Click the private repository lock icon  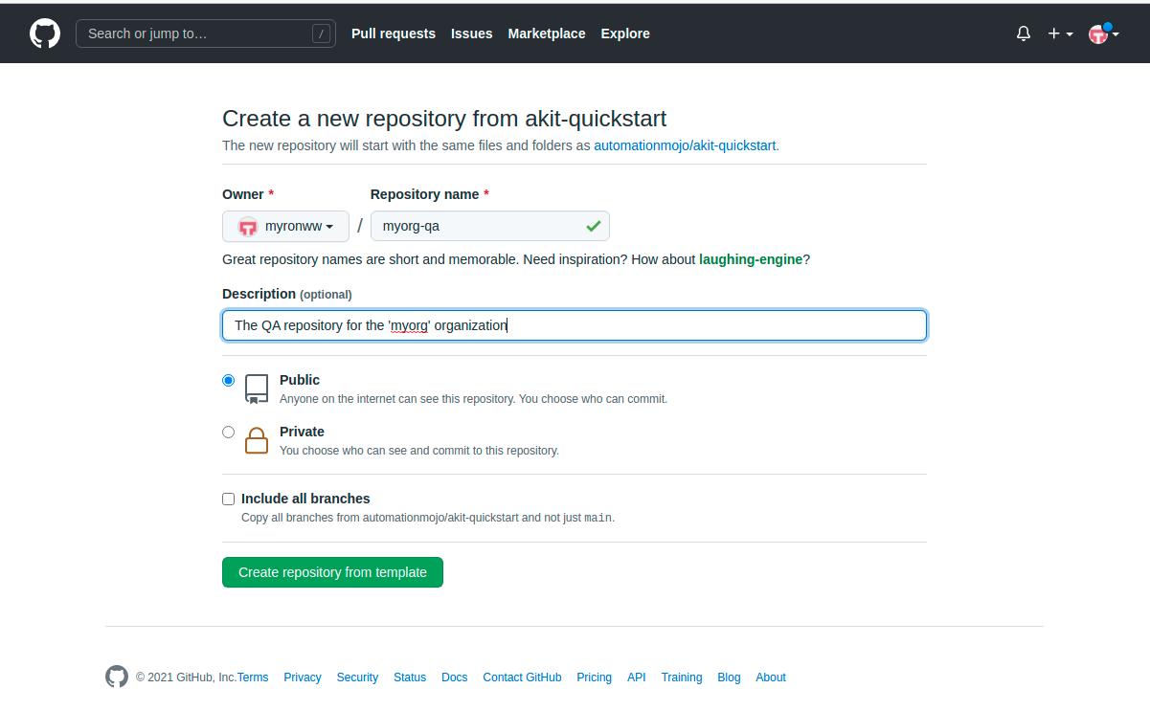click(257, 440)
